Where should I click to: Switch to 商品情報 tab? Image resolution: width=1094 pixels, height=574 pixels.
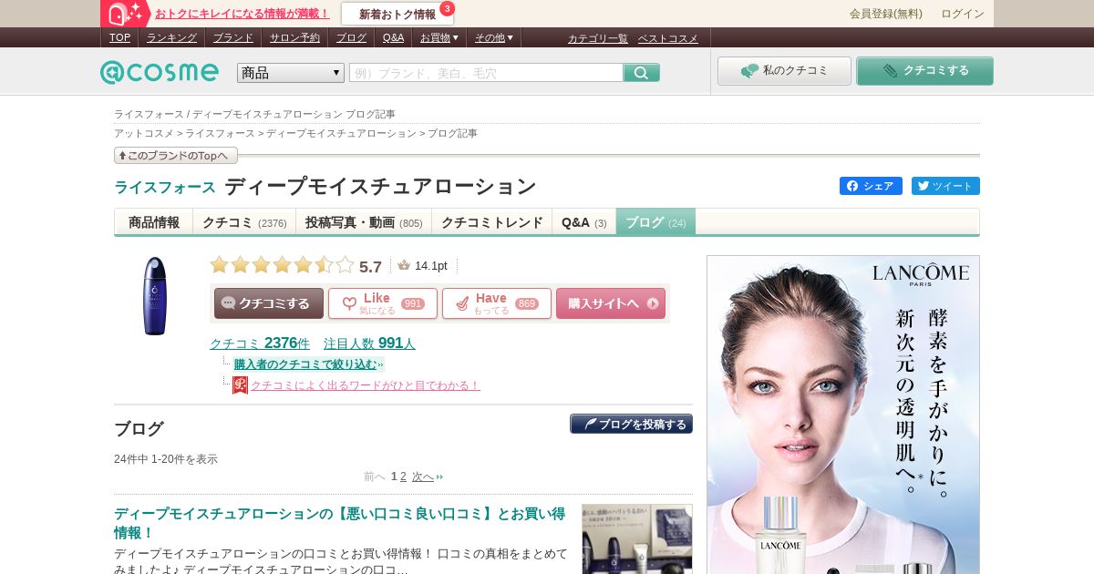point(154,222)
